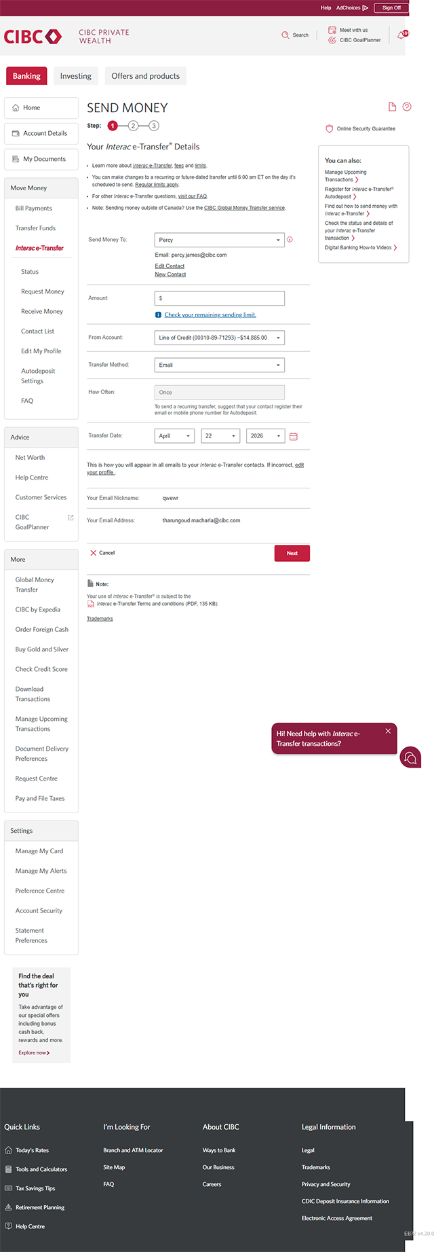This screenshot has width=434, height=1252.
Task: Open the Transfer Method dropdown
Action: 220,365
